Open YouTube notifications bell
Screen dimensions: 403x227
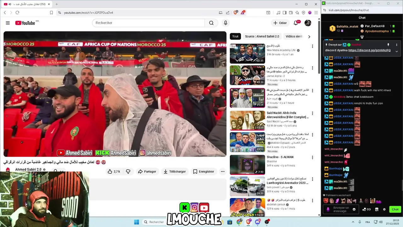pos(296,23)
